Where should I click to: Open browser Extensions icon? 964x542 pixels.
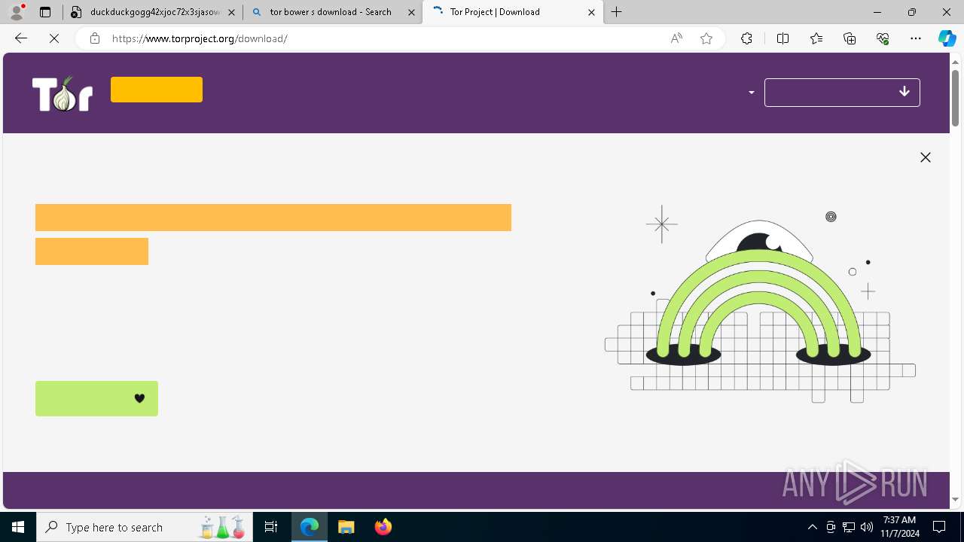tap(746, 38)
